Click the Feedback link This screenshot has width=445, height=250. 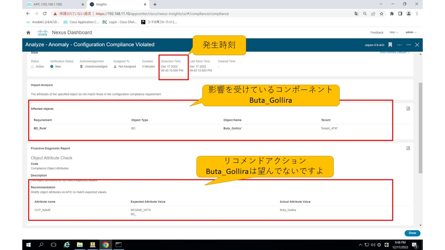click(377, 32)
